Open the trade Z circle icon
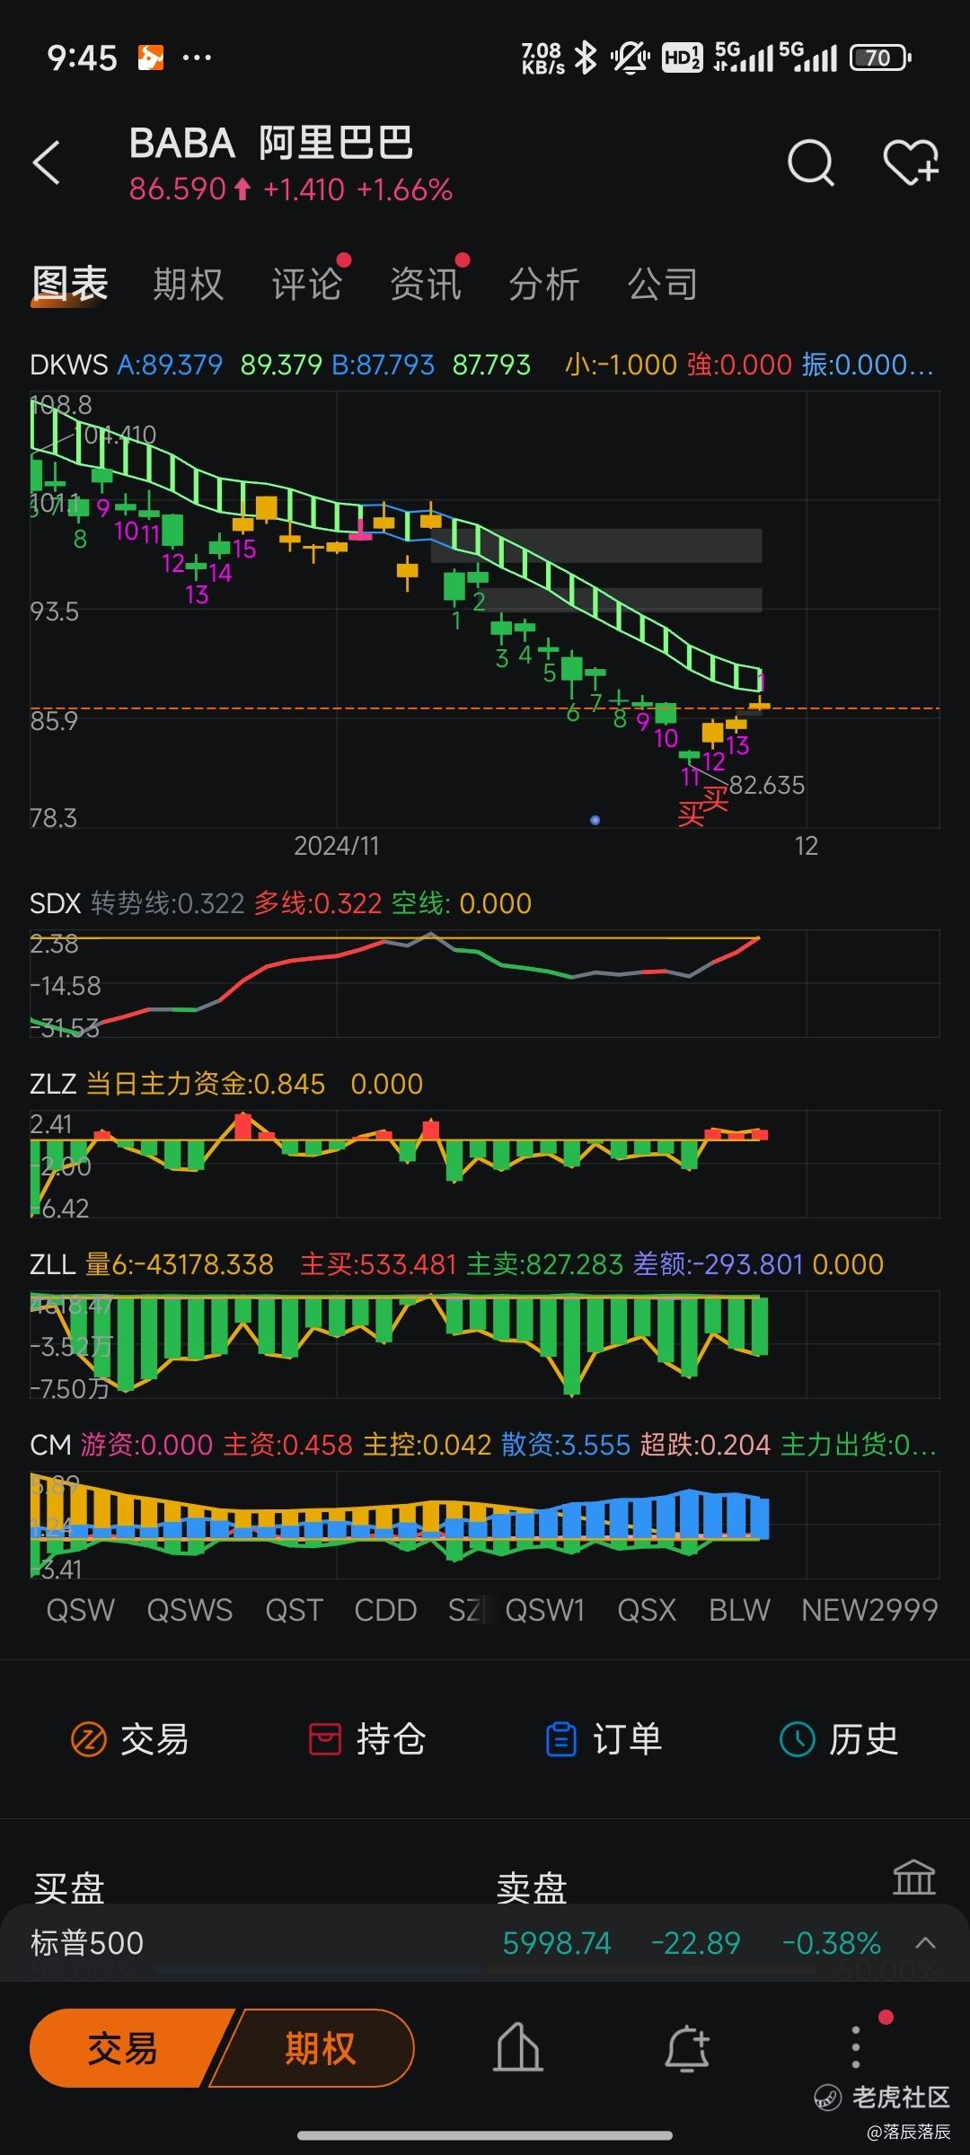 [88, 1739]
